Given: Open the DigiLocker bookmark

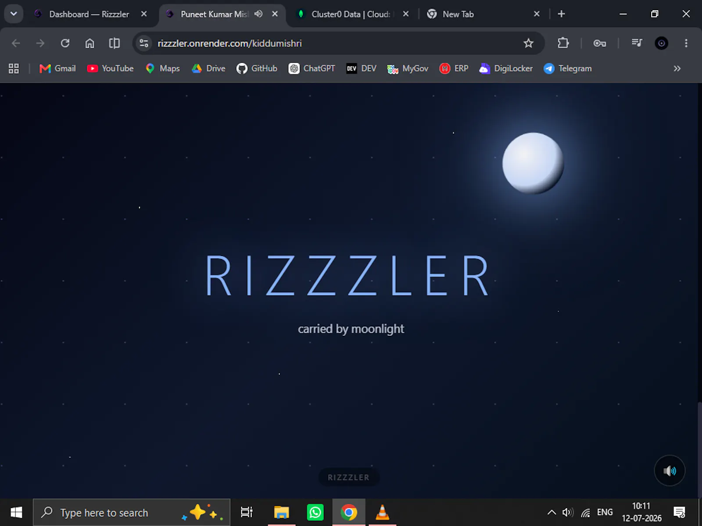Looking at the screenshot, I should point(506,68).
